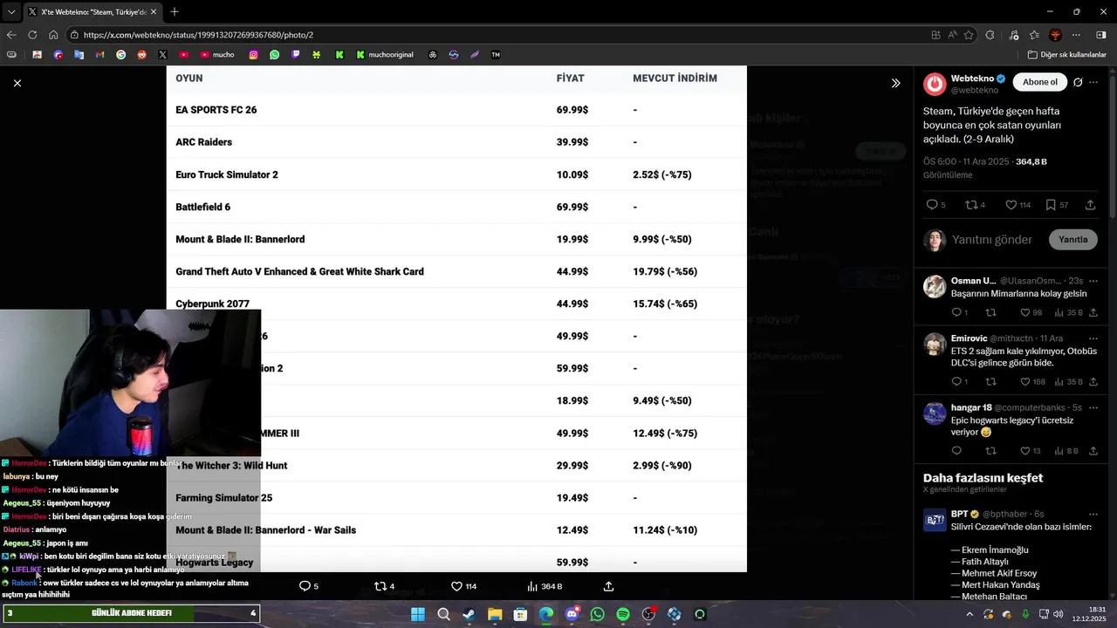
Task: Open the Instagram bookmark
Action: [x=253, y=54]
